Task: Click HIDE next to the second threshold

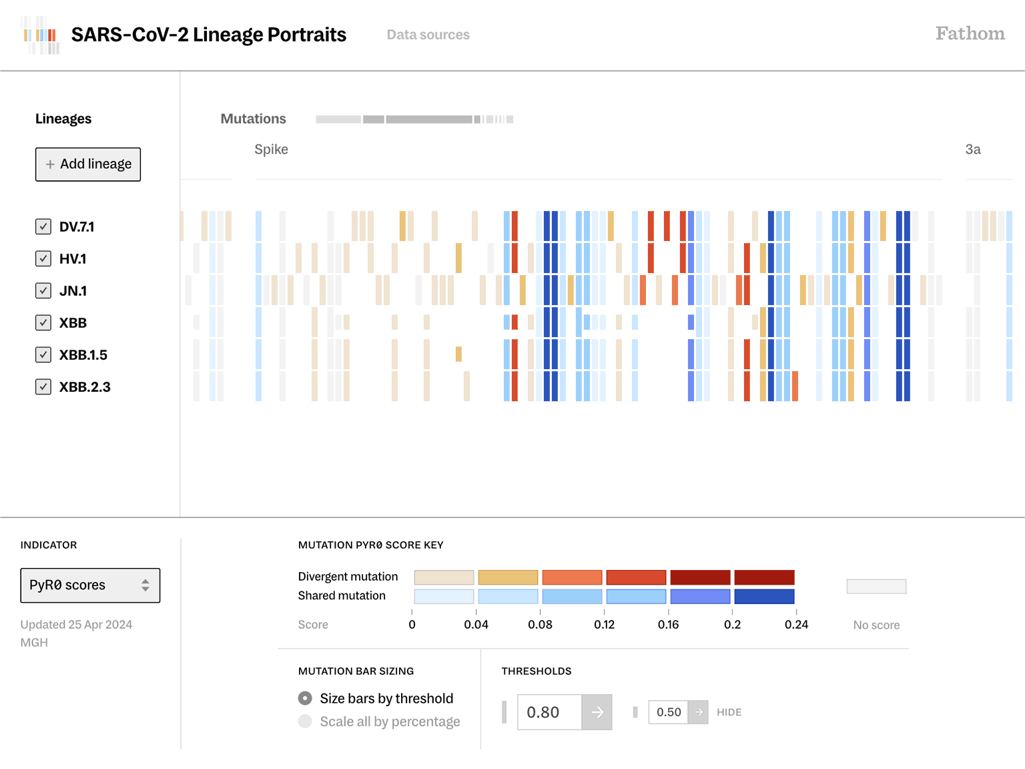Action: point(729,712)
